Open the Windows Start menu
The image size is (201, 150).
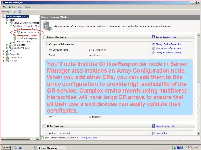pos(6,148)
